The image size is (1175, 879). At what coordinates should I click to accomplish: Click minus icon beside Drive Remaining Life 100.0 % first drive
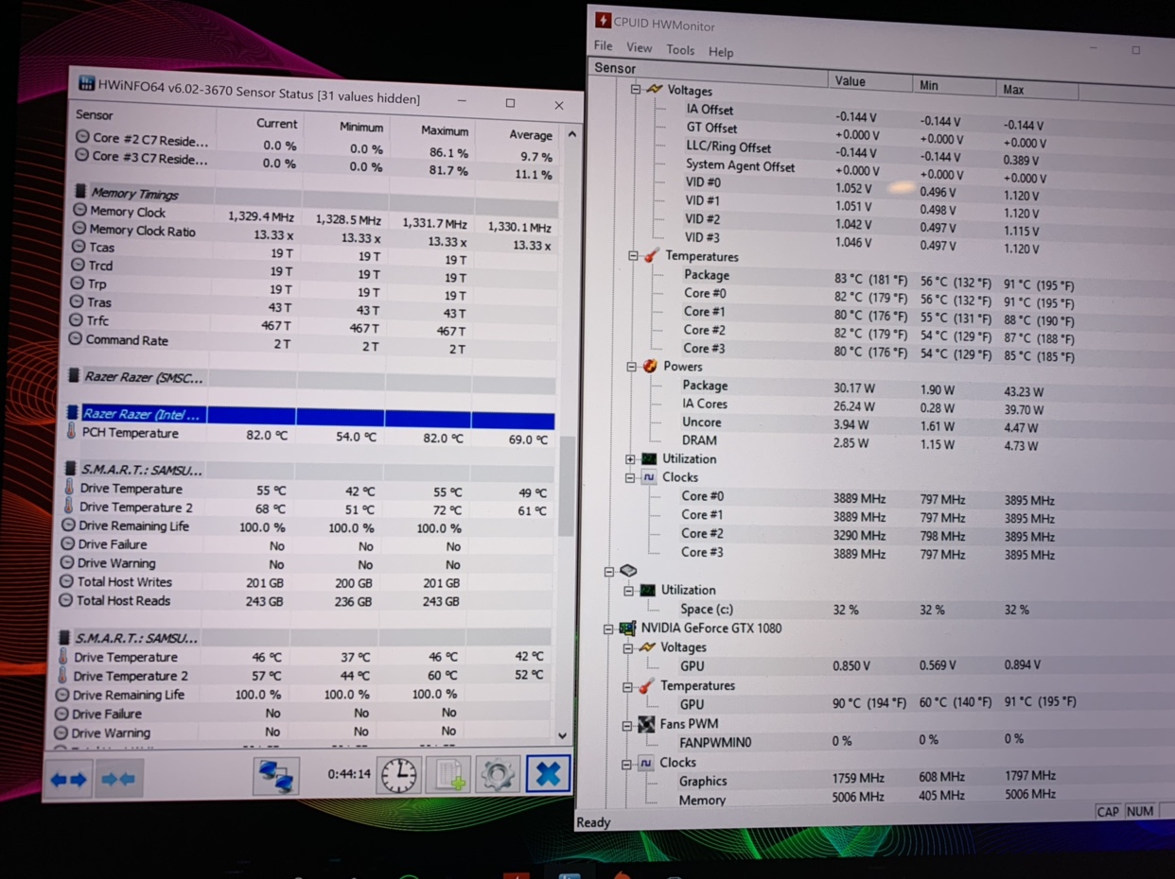[x=68, y=526]
